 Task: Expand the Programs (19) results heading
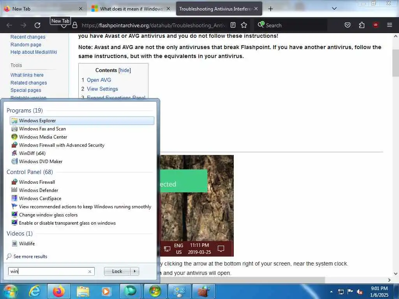click(x=25, y=110)
